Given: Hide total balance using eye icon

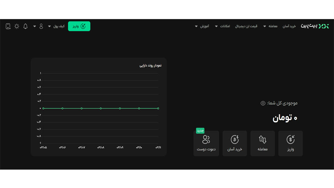Looking at the screenshot, I should click(263, 103).
